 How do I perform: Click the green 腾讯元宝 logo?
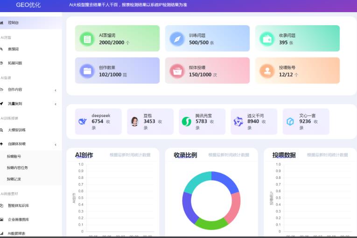click(x=187, y=122)
